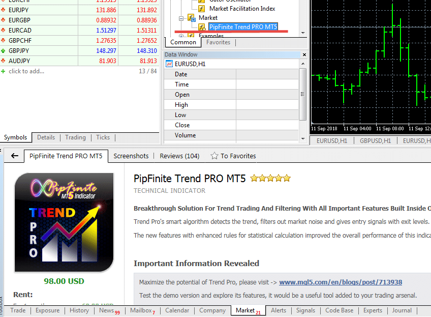Image resolution: width=431 pixels, height=317 pixels.
Task: Click the PipFinite Trend PRO indicator icon in Navigator
Action: 202,27
